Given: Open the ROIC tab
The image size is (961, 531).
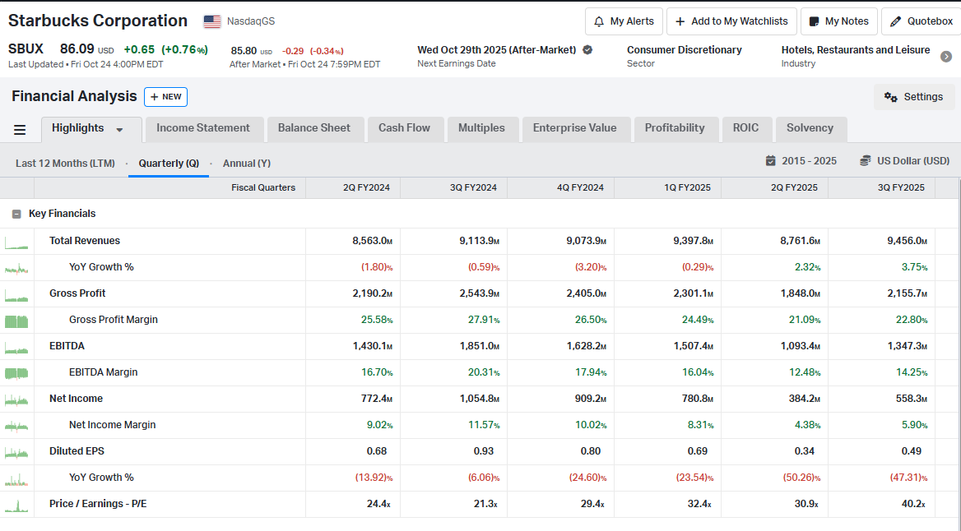Looking at the screenshot, I should pos(745,128).
